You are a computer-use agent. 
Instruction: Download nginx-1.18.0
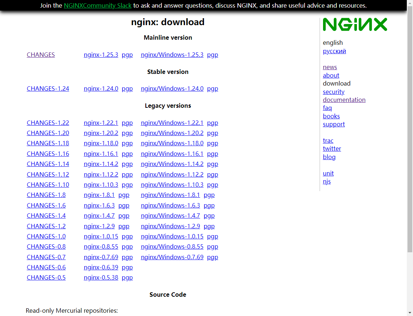coord(101,143)
